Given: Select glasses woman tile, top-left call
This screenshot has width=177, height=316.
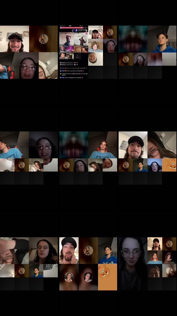Looking at the screenshot, I should 29,66.
